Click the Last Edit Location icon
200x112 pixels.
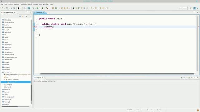(101, 8)
